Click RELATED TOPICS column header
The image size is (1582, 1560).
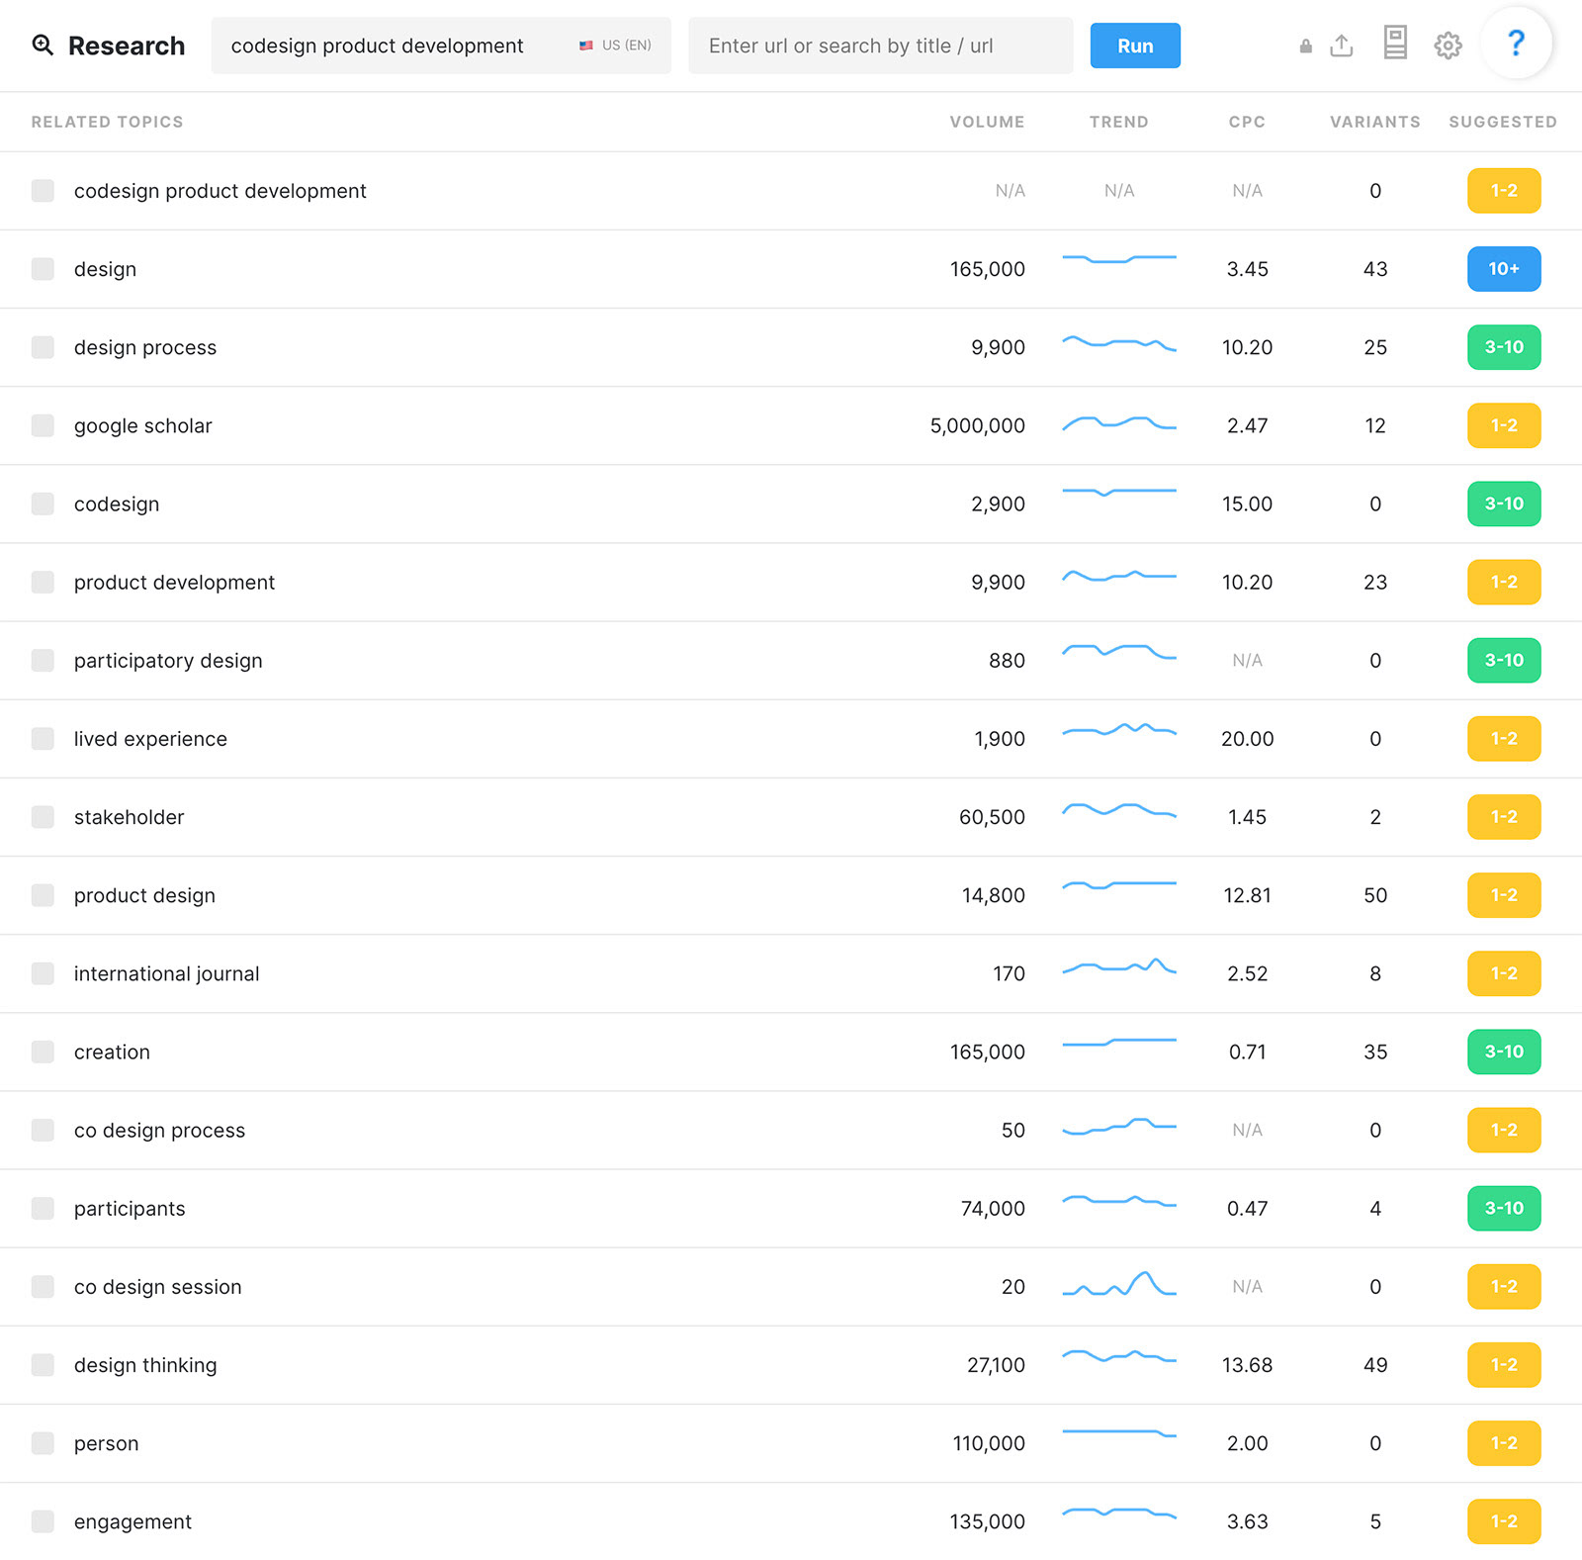[x=107, y=122]
